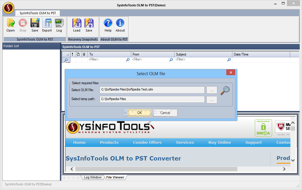
Task: Click Products in the website navigation
Action: (x=109, y=142)
